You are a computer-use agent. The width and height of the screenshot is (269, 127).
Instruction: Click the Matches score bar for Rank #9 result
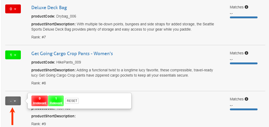pyautogui.click(x=243, y=109)
